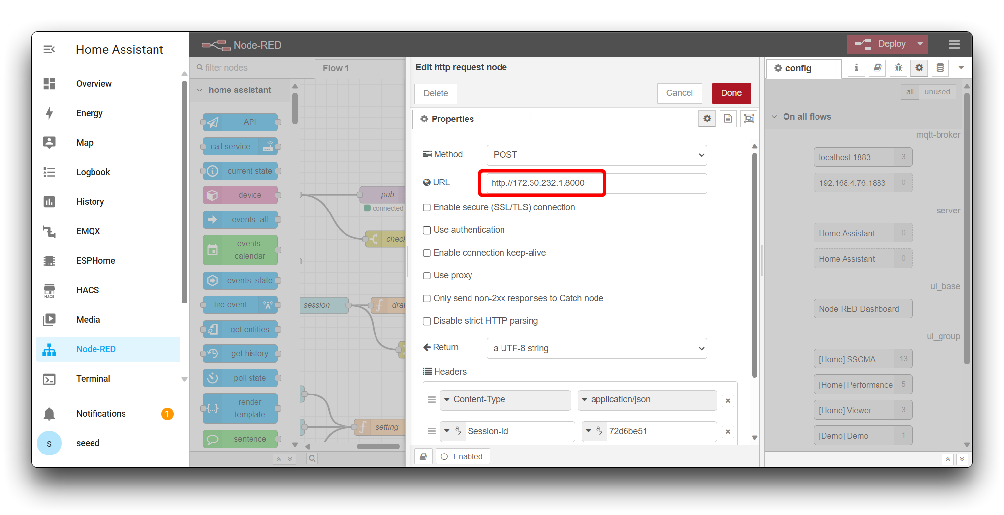Open the Map icon in sidebar
This screenshot has width=1004, height=515.
[x=49, y=143]
